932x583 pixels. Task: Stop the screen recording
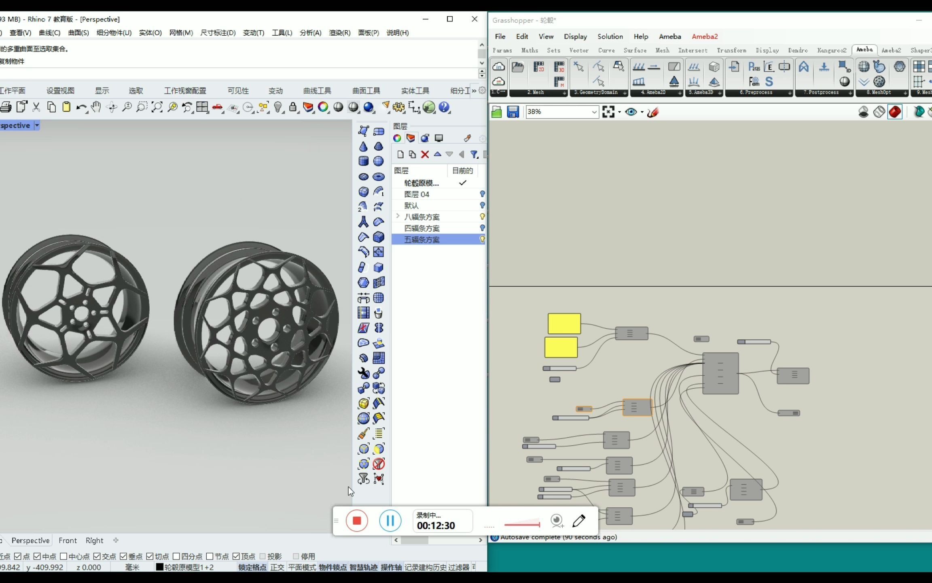point(356,521)
